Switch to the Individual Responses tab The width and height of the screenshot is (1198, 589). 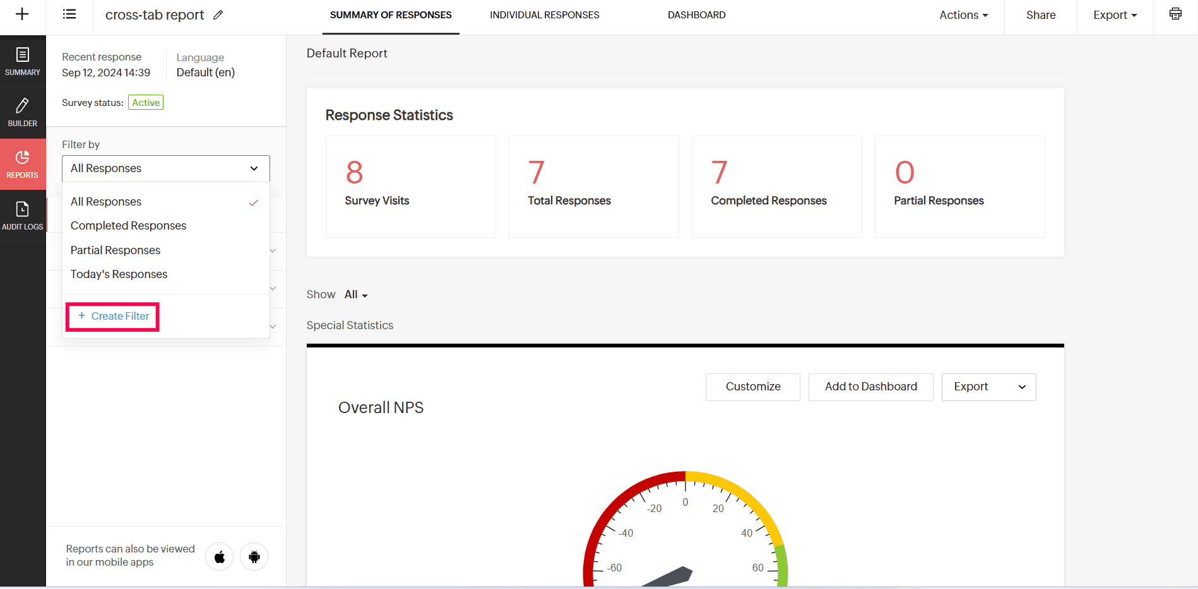pyautogui.click(x=545, y=15)
